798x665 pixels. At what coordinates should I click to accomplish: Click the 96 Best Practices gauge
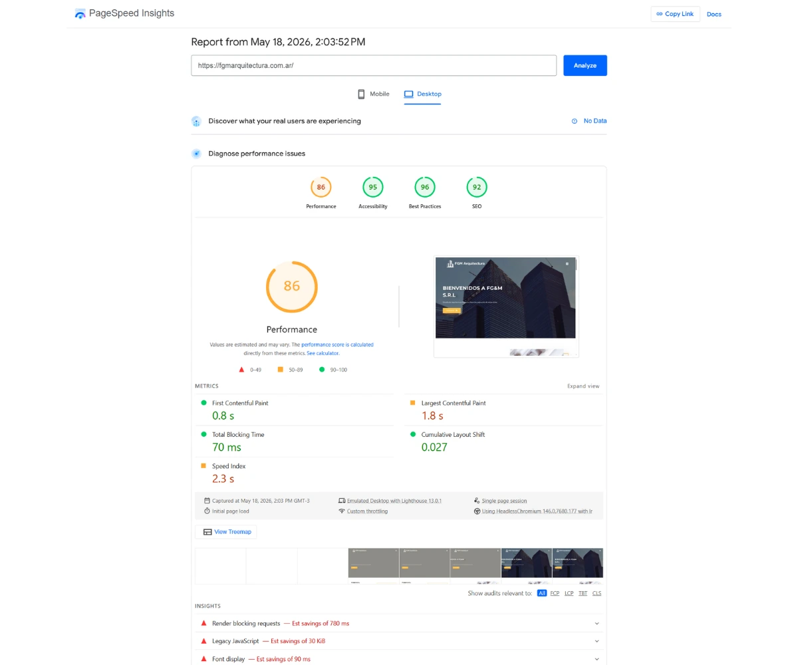click(x=425, y=187)
